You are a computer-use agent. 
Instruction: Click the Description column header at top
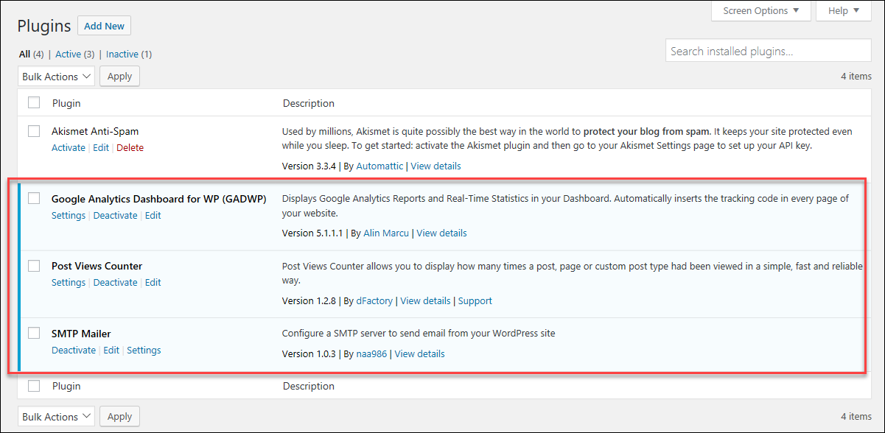[x=308, y=103]
